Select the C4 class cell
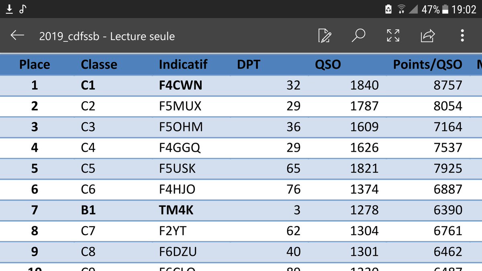Viewport: 482px width, 271px height. point(88,148)
